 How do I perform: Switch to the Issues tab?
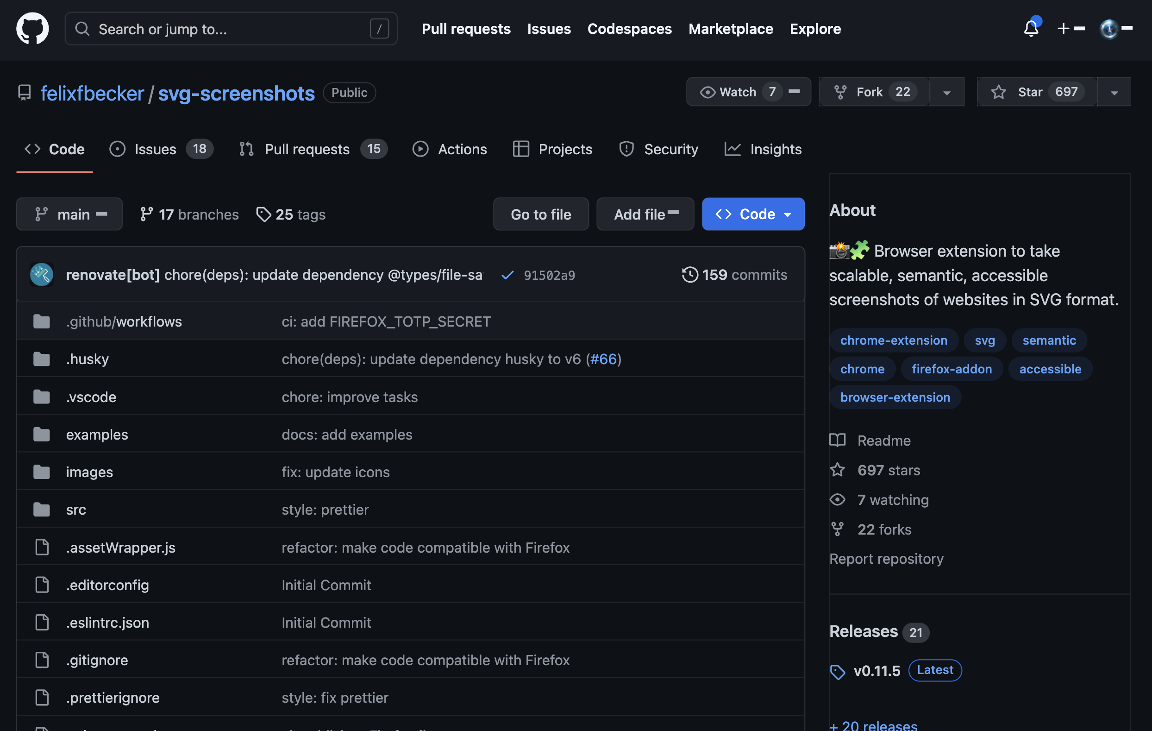click(x=156, y=149)
